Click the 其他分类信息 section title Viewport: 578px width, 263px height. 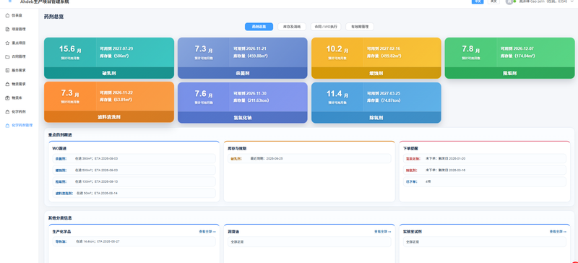click(x=60, y=218)
